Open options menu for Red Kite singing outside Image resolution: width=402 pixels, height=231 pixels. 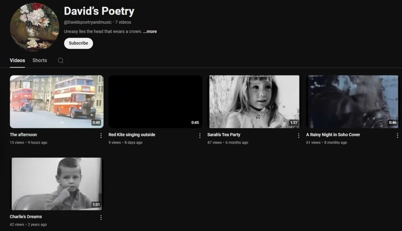[200, 135]
